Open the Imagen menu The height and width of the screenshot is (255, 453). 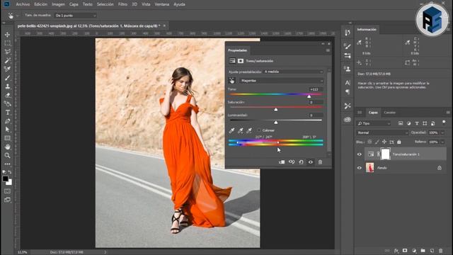pos(58,4)
